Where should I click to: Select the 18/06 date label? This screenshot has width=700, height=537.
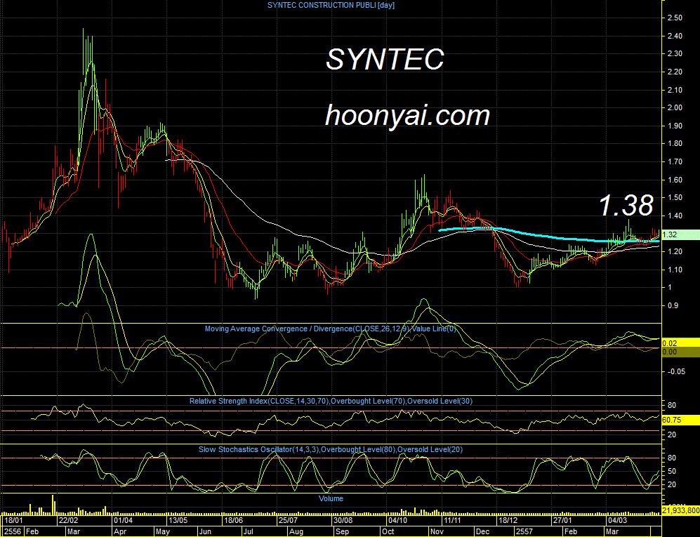(x=233, y=520)
